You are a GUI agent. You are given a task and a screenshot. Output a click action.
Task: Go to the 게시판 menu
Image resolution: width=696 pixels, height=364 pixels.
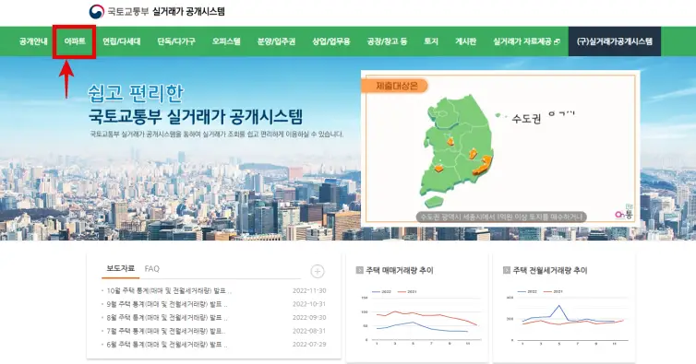pyautogui.click(x=465, y=41)
